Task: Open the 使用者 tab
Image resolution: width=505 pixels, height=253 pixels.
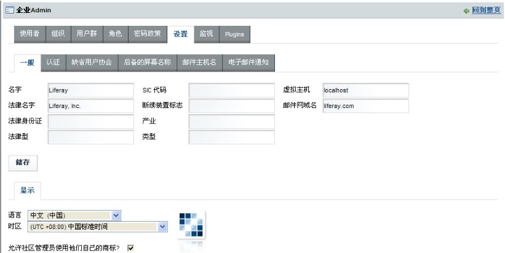Action: (x=30, y=34)
